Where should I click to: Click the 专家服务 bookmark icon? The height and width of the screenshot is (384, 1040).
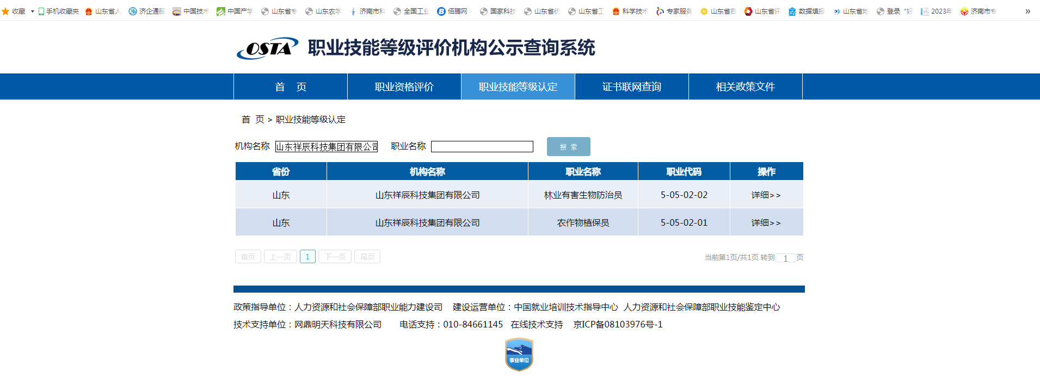pyautogui.click(x=660, y=11)
